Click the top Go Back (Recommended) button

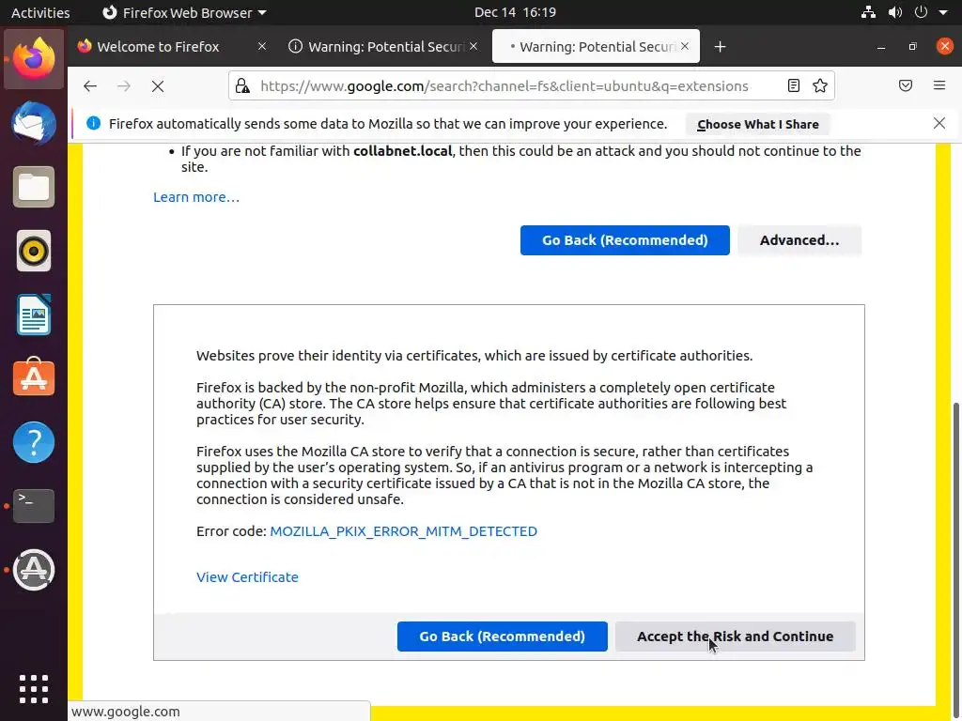pos(625,240)
